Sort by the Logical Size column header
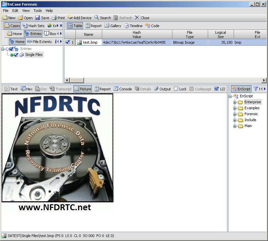Viewport: 268px width, 241px height. click(x=221, y=34)
